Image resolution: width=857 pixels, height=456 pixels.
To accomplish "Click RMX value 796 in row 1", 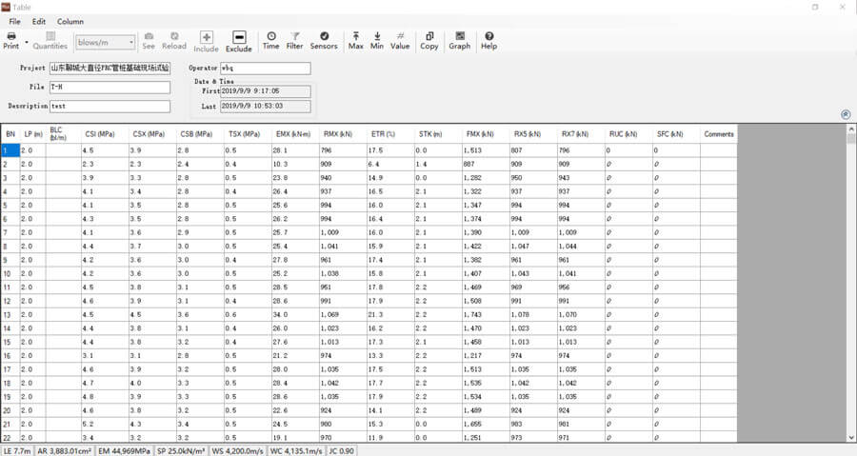I will click(343, 150).
